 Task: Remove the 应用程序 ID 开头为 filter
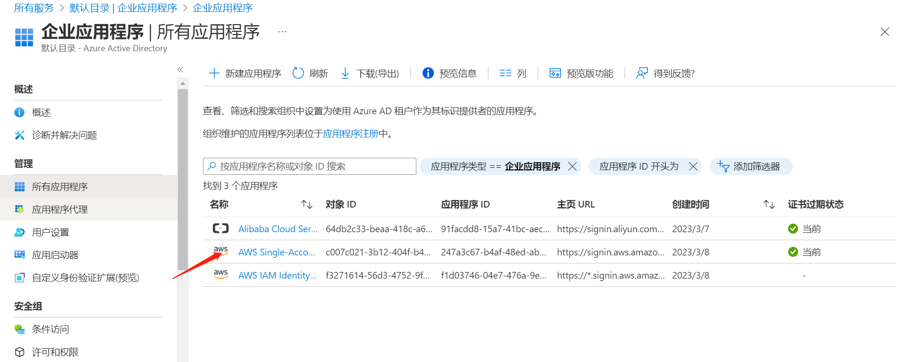[x=693, y=166]
